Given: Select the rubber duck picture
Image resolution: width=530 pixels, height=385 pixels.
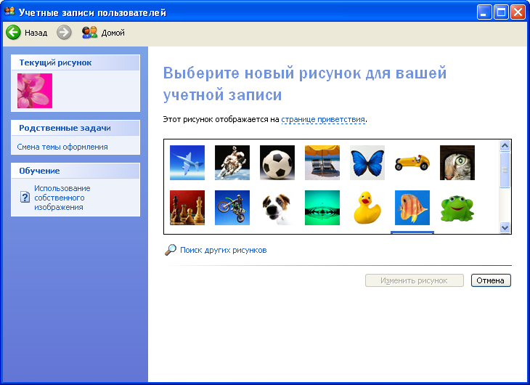Looking at the screenshot, I should [x=367, y=208].
